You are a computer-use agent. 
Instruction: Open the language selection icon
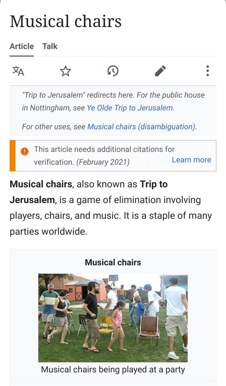(18, 71)
